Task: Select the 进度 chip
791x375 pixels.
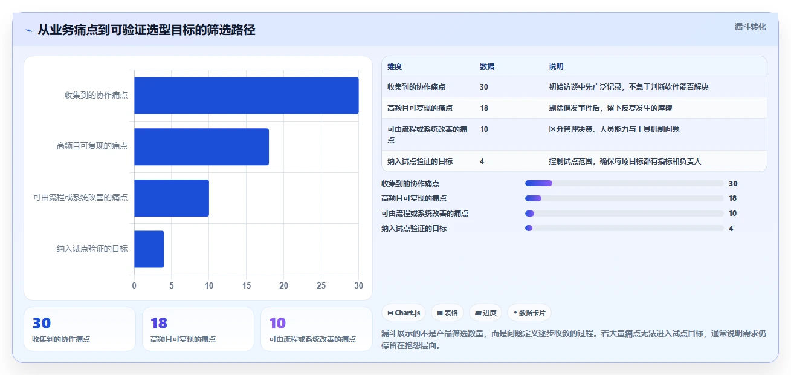Action: coord(485,313)
